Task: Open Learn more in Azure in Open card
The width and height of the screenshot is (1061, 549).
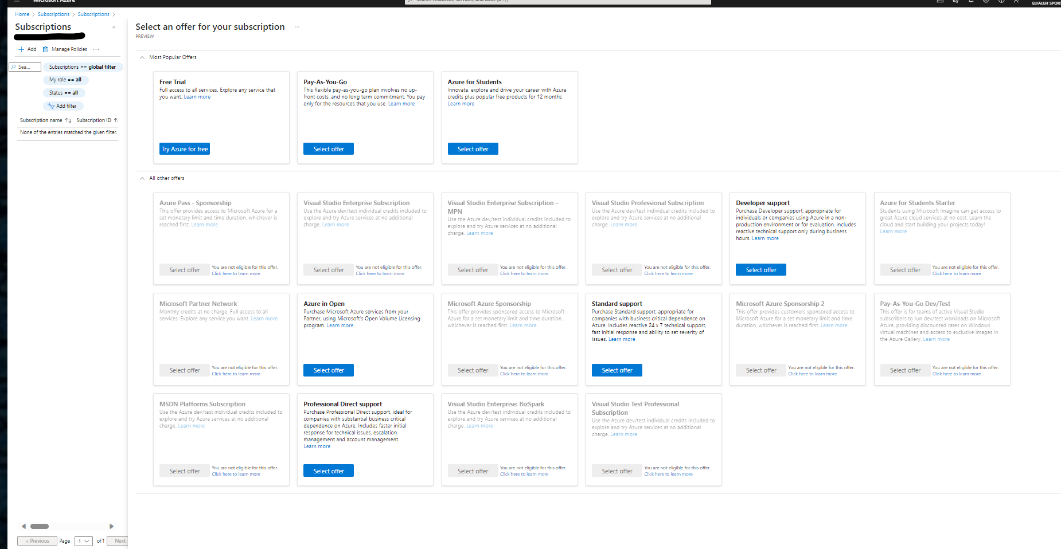Action: click(x=340, y=326)
